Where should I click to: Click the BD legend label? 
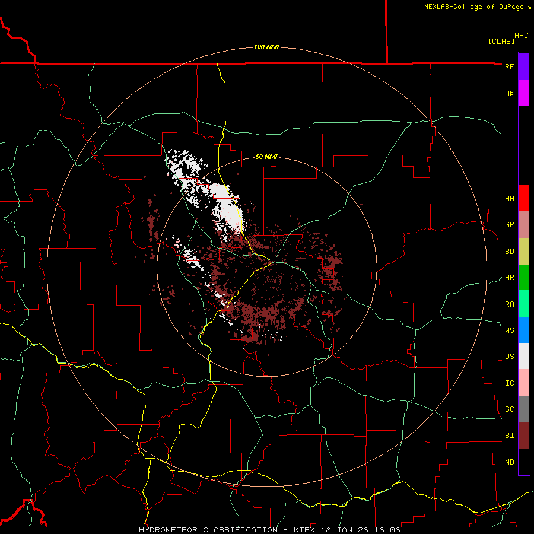(x=509, y=252)
